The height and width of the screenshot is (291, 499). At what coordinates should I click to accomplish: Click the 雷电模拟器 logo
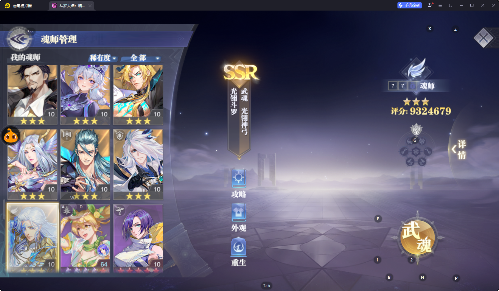point(8,6)
